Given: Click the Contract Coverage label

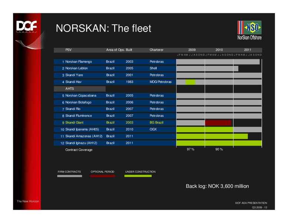Looking at the screenshot, I should (79, 150).
